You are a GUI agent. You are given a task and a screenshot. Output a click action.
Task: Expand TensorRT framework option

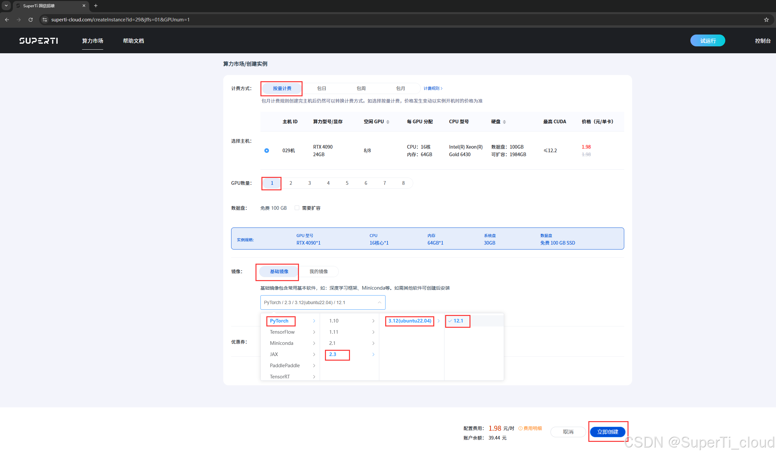[290, 376]
